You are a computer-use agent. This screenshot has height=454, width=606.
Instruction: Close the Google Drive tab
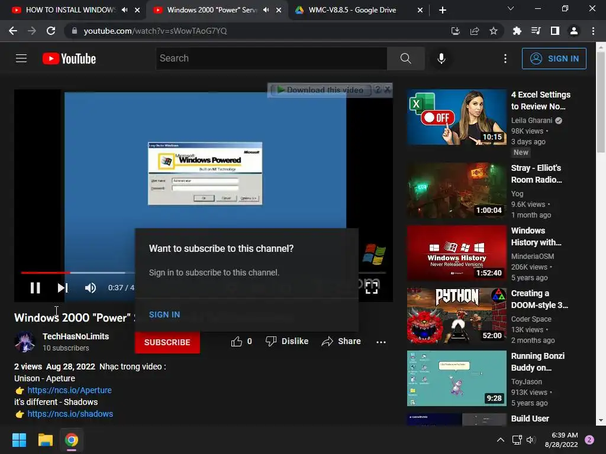tap(420, 10)
